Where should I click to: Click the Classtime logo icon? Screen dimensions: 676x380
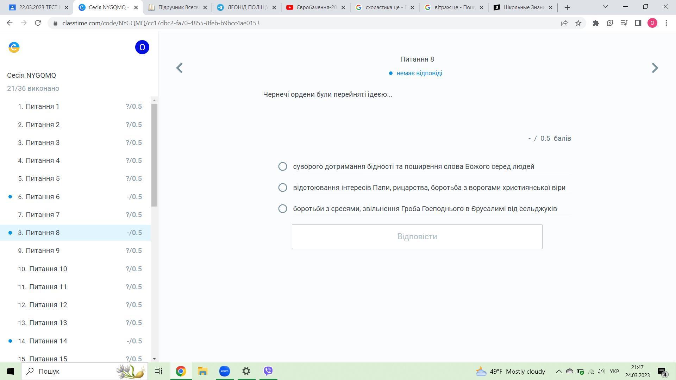pyautogui.click(x=14, y=47)
